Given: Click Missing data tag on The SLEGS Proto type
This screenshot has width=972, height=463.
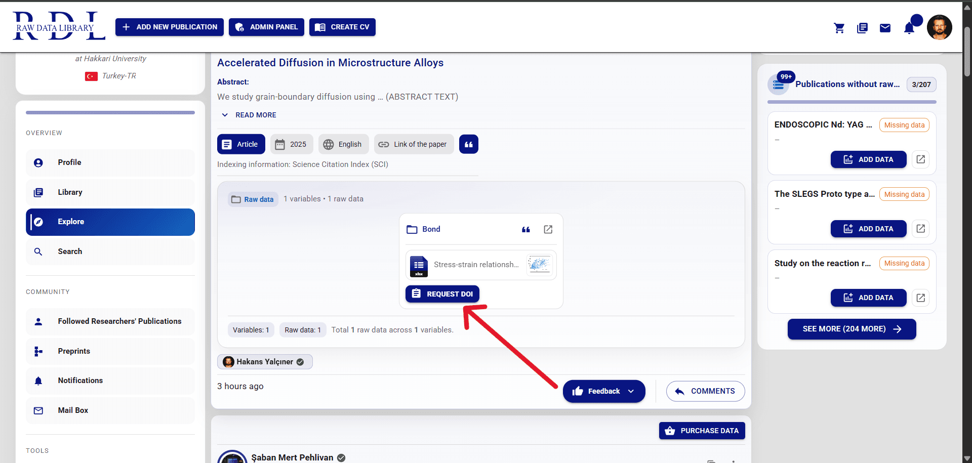Looking at the screenshot, I should [904, 194].
